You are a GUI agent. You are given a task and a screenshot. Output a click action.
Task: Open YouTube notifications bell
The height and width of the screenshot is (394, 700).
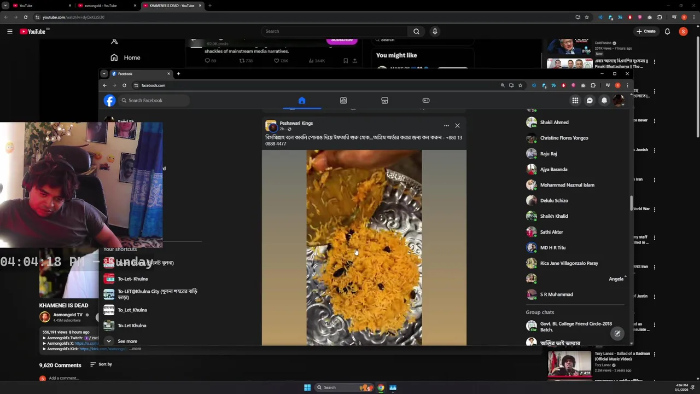[667, 31]
